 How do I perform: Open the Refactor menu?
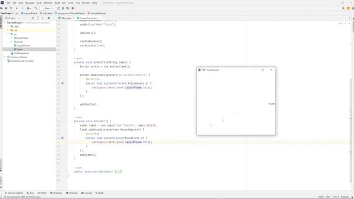(x=48, y=3)
